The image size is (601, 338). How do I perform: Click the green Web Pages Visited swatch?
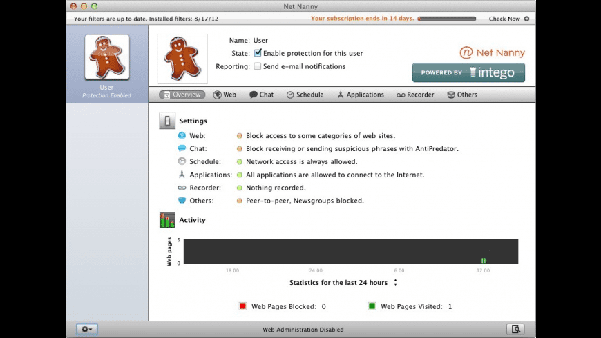tap(372, 306)
